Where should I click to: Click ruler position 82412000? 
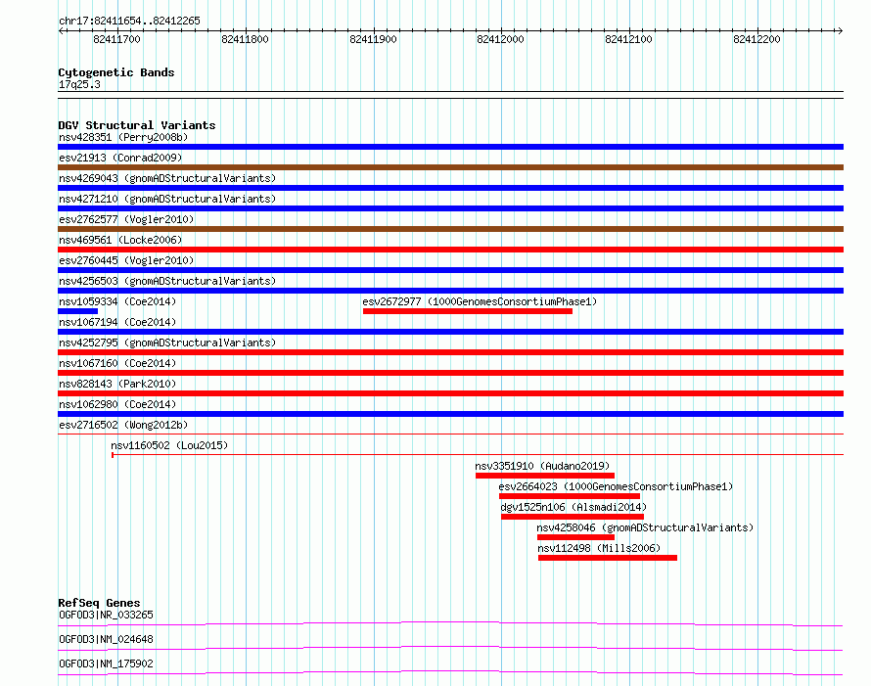click(x=500, y=39)
